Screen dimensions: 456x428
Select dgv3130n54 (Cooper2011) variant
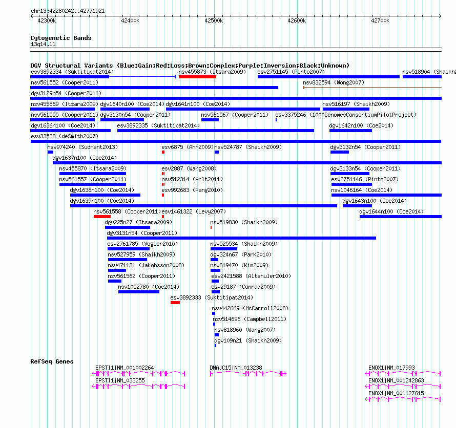click(122, 120)
